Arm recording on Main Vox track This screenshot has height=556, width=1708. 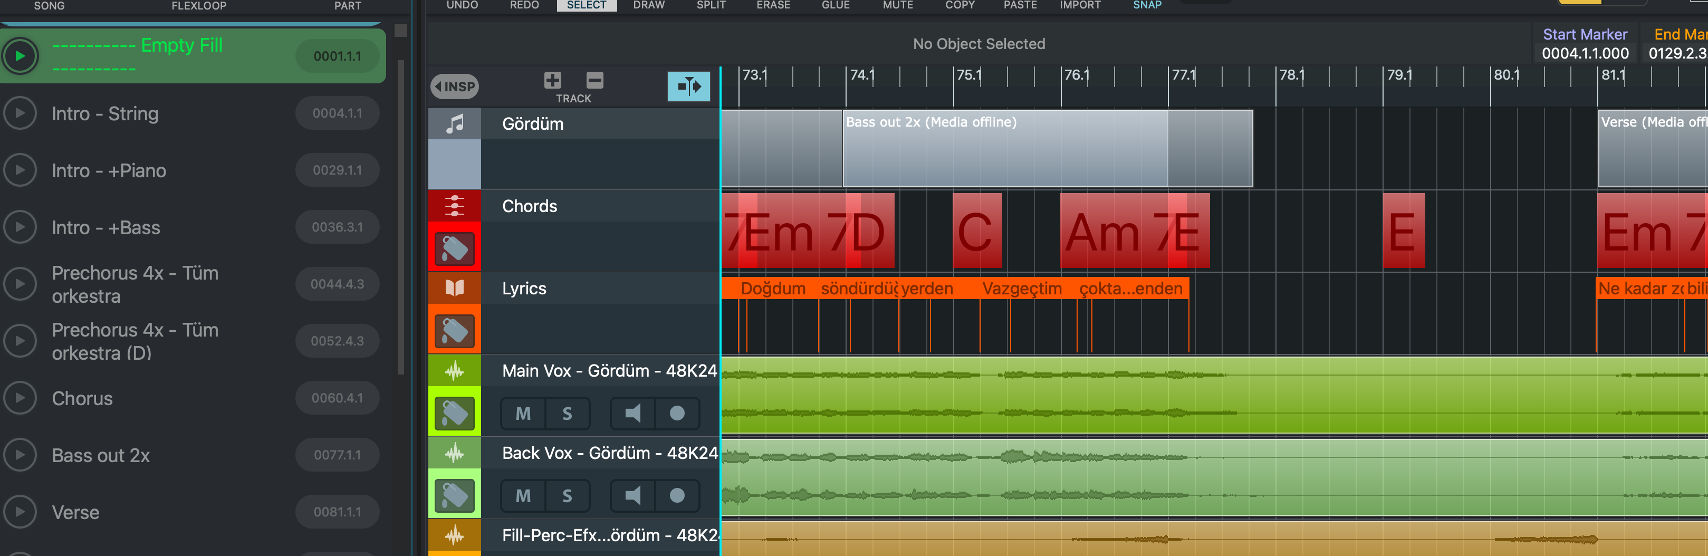click(x=677, y=414)
